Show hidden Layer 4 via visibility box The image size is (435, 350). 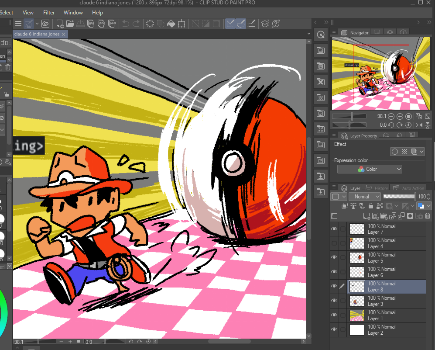tap(334, 243)
